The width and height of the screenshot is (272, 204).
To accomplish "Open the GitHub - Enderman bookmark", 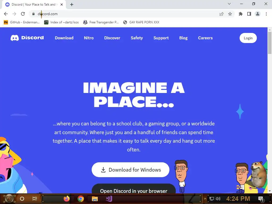I will point(22,22).
